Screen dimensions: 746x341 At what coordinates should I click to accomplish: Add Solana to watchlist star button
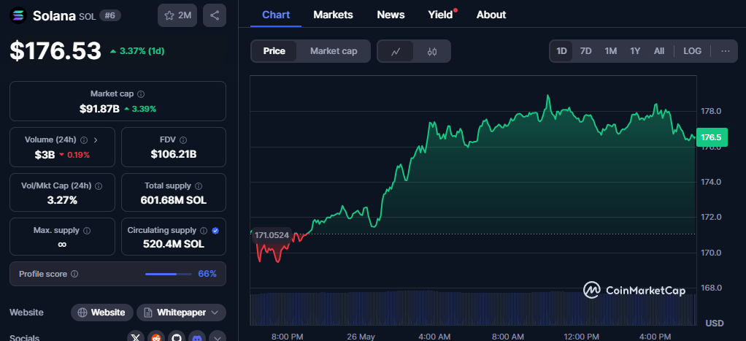point(177,15)
